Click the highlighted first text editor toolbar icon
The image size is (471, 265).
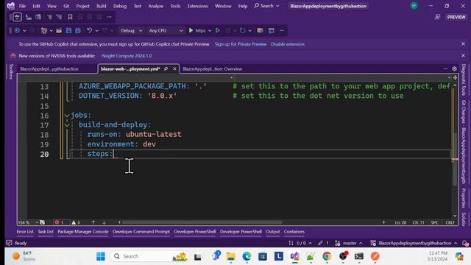point(17,17)
